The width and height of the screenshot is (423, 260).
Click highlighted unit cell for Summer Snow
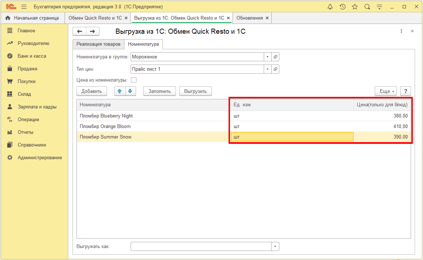tap(292, 137)
